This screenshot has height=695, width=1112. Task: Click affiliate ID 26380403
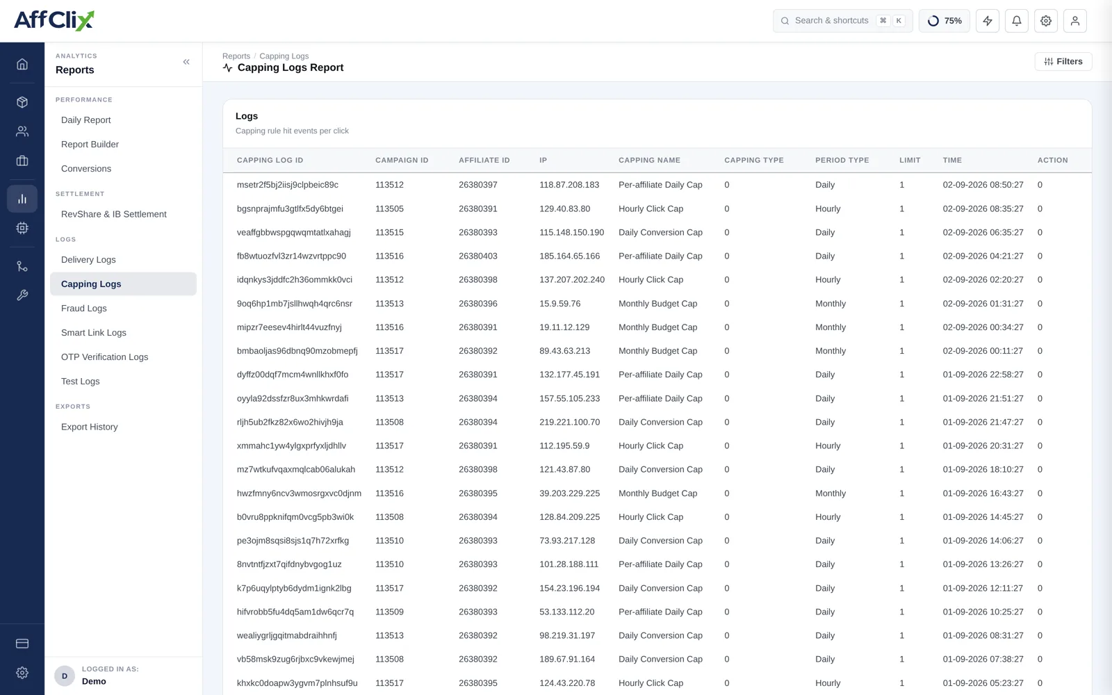click(x=478, y=256)
